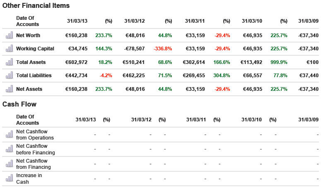Click the Working Capital row label
This screenshot has width=321, height=187.
pyautogui.click(x=35, y=49)
